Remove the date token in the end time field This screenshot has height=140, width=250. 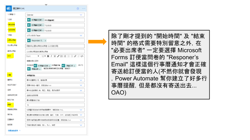43,30
